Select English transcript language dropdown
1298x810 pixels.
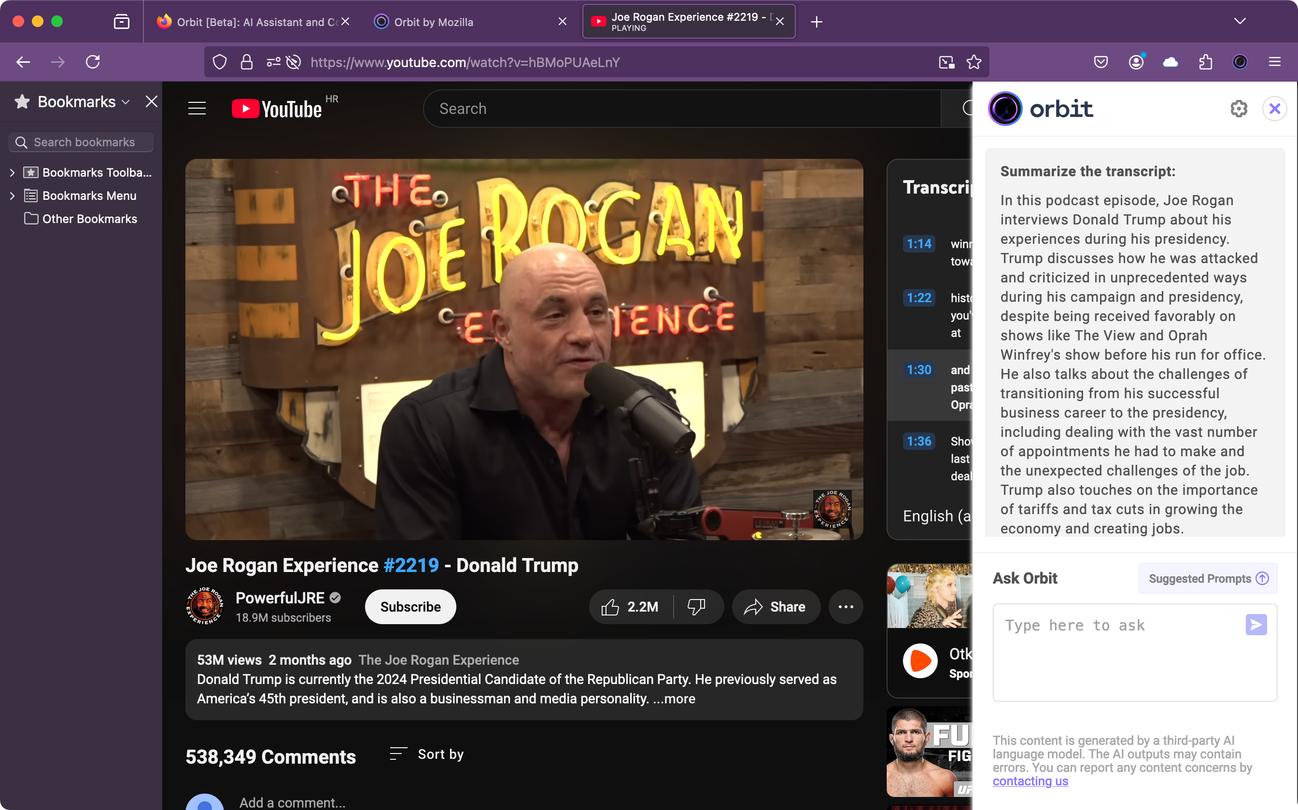click(x=938, y=516)
